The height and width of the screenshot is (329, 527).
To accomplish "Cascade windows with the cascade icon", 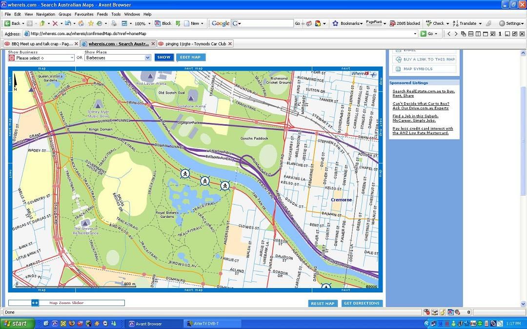I will pos(464,34).
